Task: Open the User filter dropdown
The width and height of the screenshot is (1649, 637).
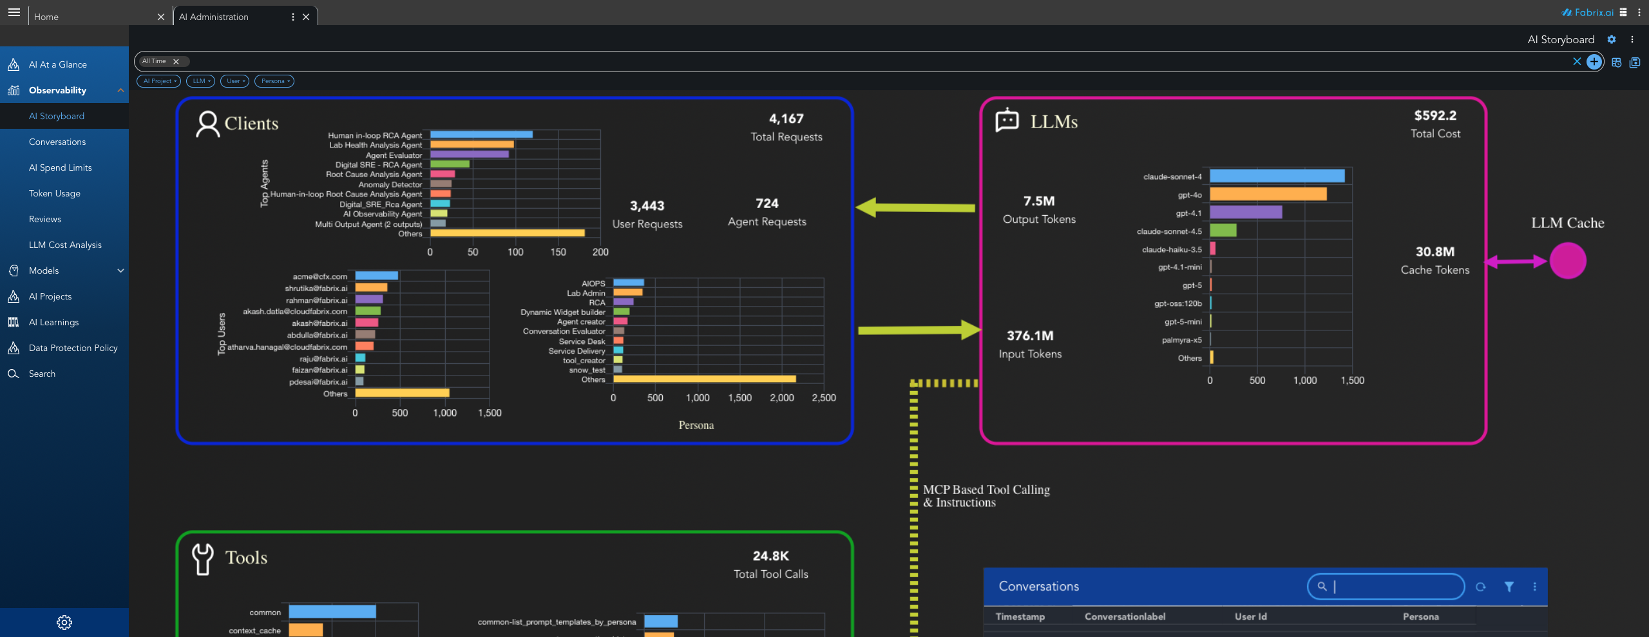Action: [234, 81]
